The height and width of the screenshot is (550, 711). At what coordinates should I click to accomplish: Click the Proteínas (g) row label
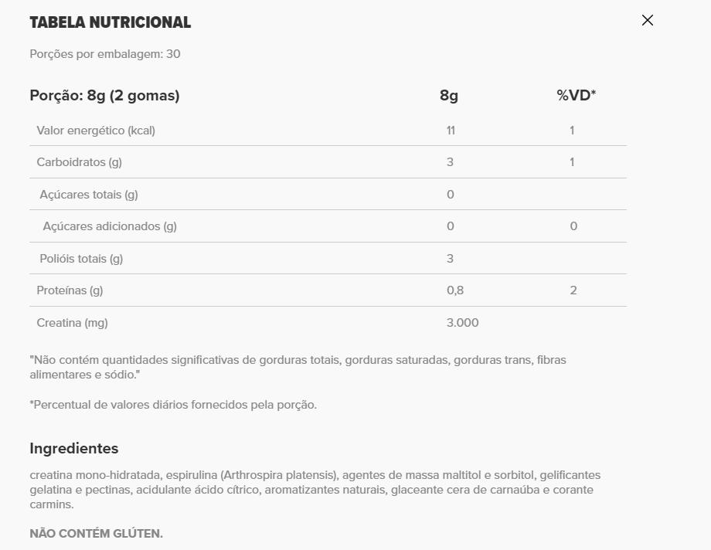click(x=70, y=290)
